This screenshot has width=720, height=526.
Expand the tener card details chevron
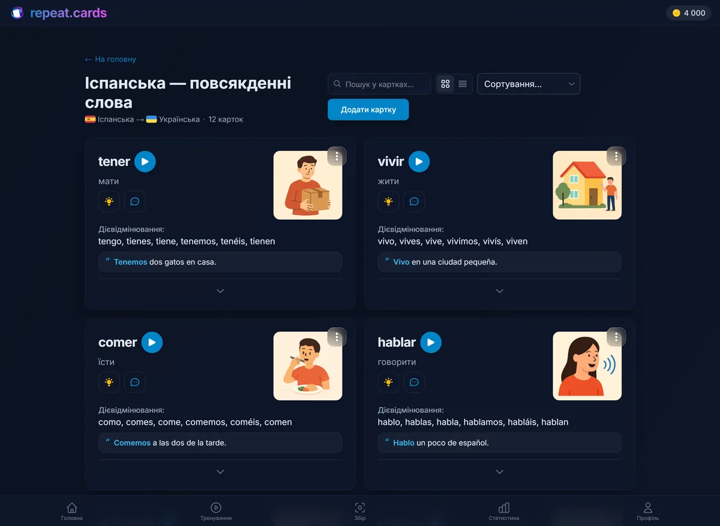point(220,291)
